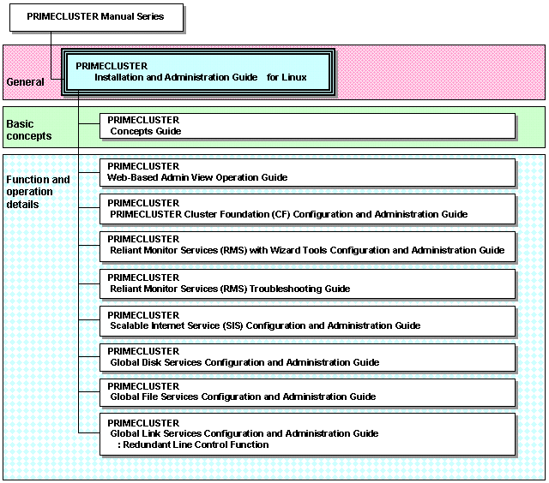Click Global Link Services guide box
The height and width of the screenshot is (483, 549).
(x=307, y=434)
